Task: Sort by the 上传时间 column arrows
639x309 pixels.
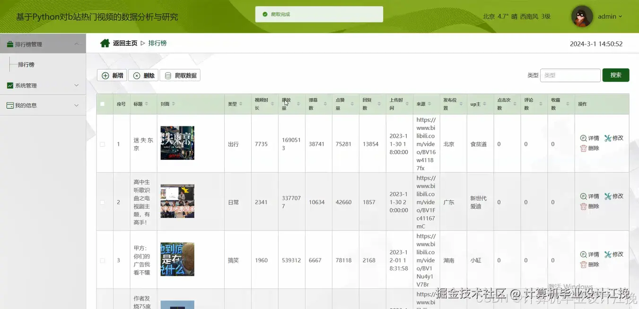Action: point(407,104)
